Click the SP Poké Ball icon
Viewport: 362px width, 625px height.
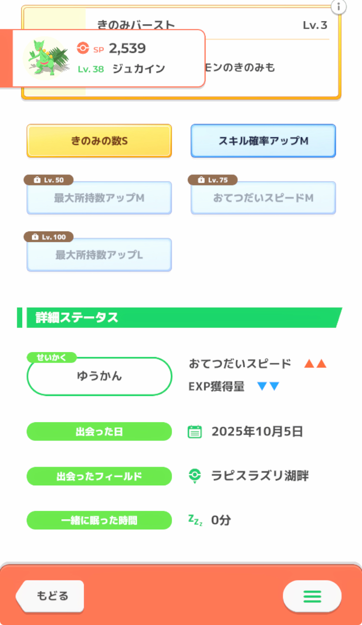click(x=83, y=48)
